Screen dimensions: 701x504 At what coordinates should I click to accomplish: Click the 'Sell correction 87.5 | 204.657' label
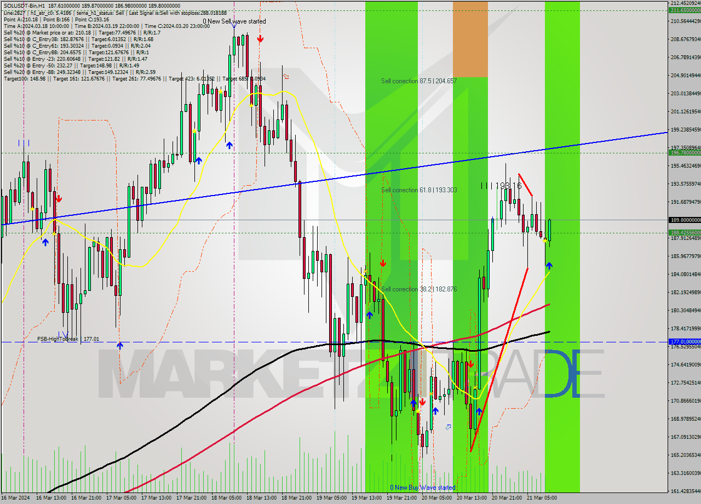coord(419,81)
